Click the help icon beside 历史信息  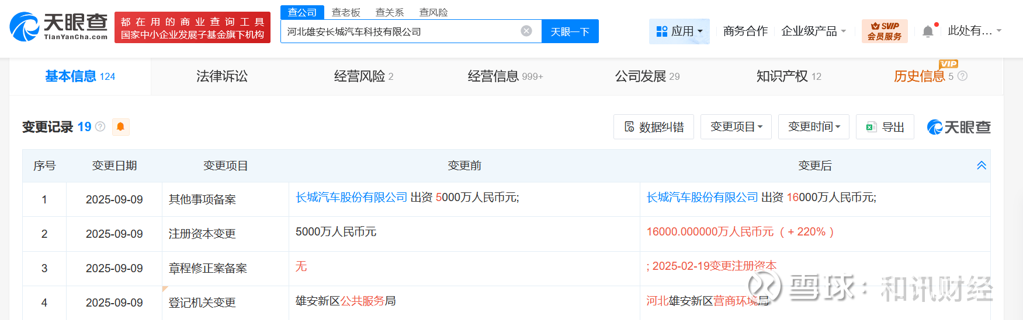pos(962,76)
